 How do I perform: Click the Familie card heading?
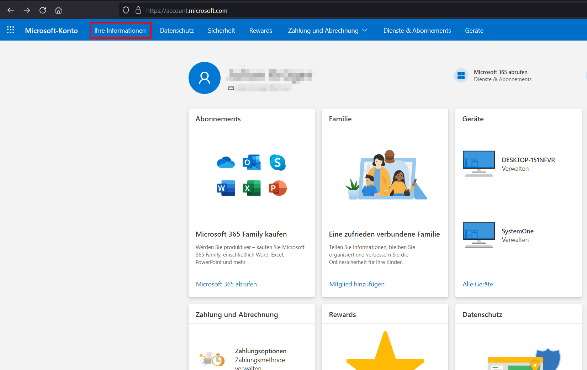click(340, 119)
